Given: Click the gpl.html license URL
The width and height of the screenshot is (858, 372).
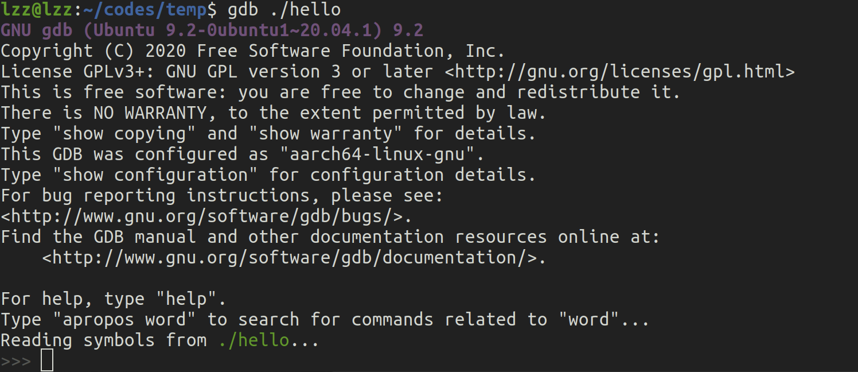Looking at the screenshot, I should [x=620, y=72].
